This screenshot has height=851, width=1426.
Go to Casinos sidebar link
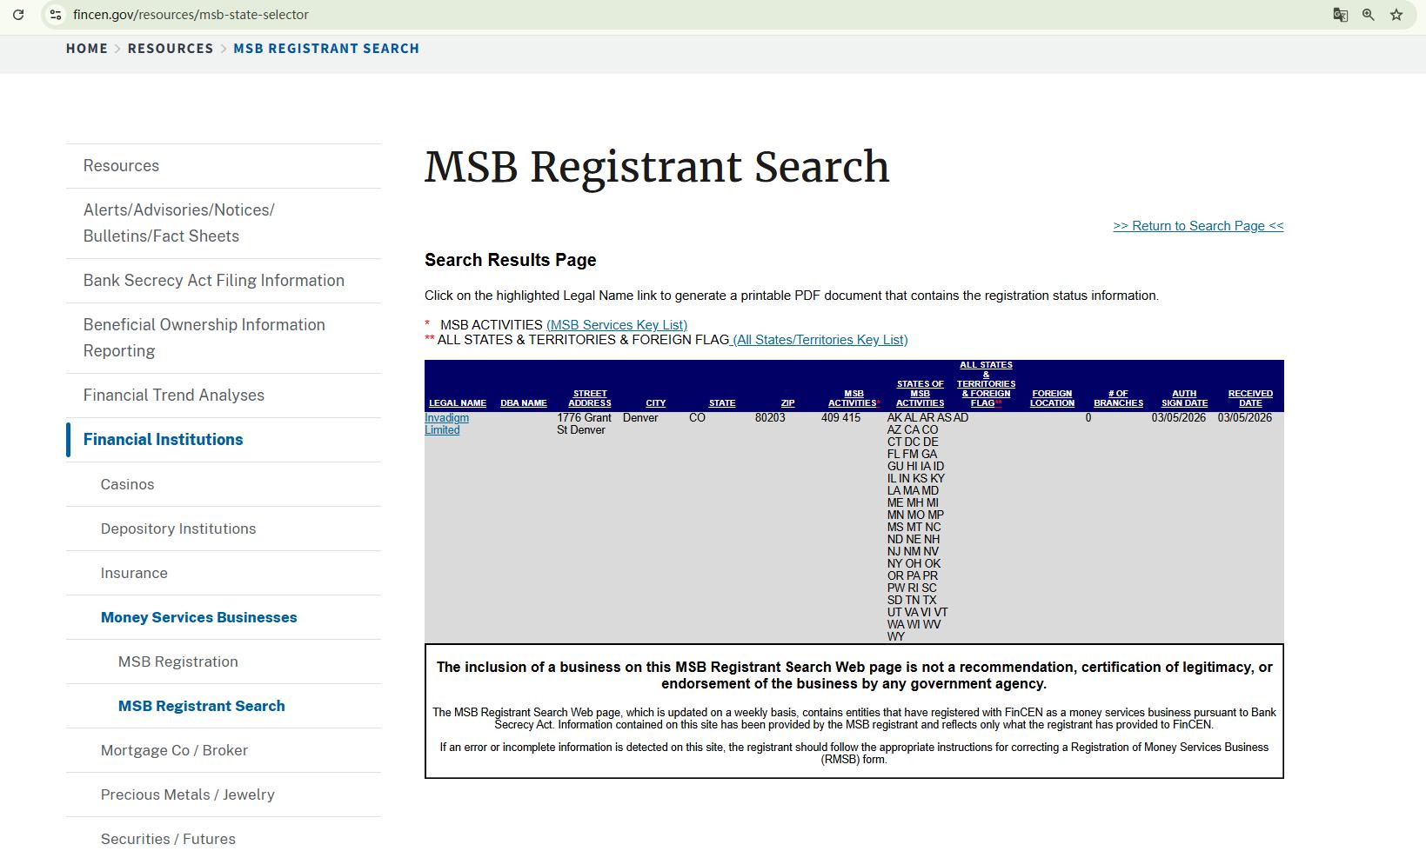pos(127,485)
